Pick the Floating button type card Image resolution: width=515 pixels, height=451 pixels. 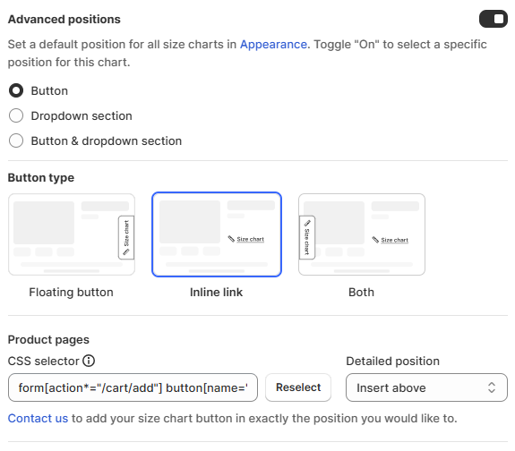pos(72,234)
